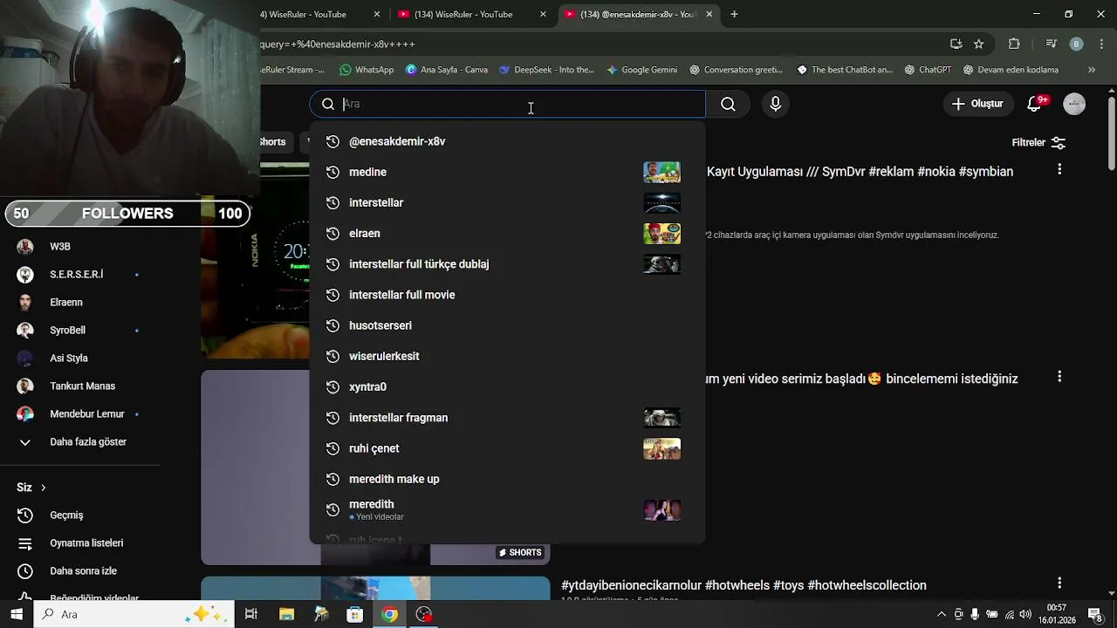Click the history clock icon next to husotserseri
This screenshot has height=628, width=1117.
coord(332,325)
